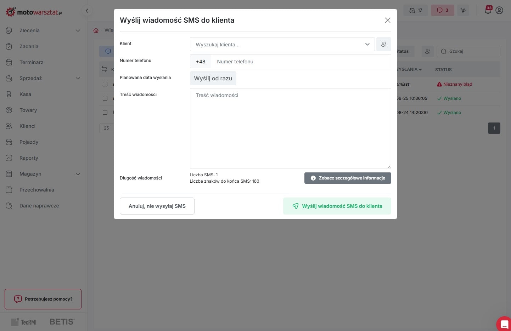Tick the first row checkbox in table
Viewport: 511px width, 331px height.
(105, 84)
